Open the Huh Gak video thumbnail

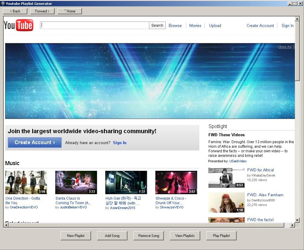click(x=126, y=183)
